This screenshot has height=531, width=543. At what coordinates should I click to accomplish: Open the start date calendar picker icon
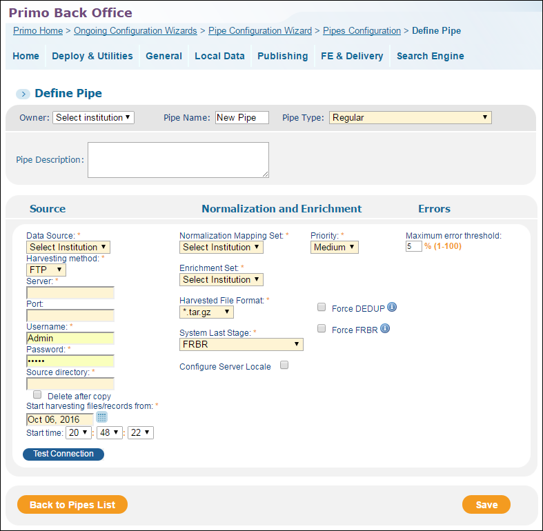tap(102, 417)
